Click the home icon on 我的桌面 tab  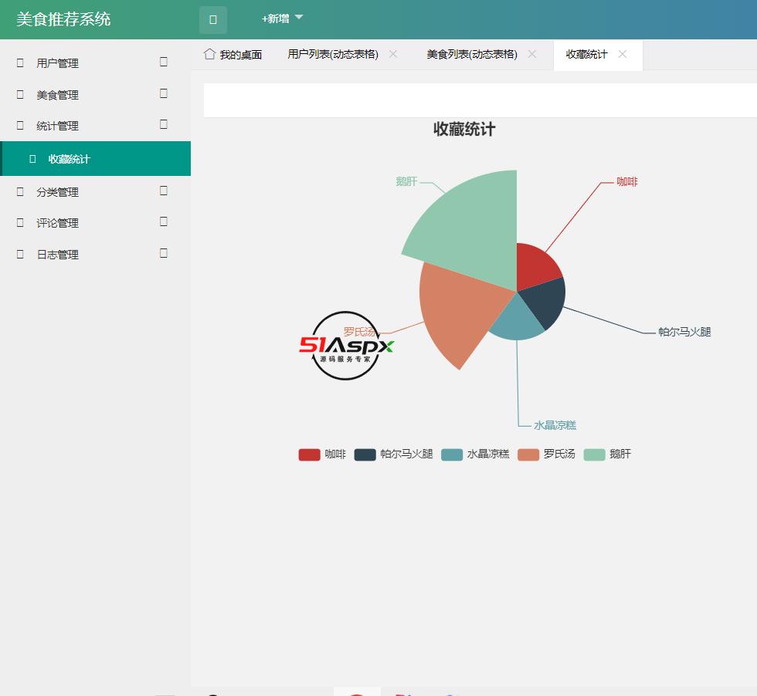208,54
